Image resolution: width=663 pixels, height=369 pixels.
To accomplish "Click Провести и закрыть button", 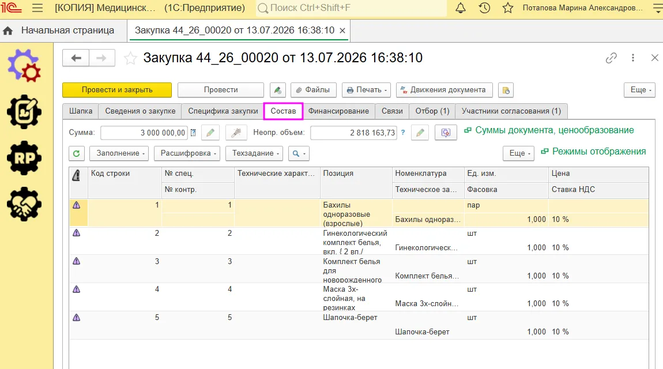I will click(x=117, y=90).
